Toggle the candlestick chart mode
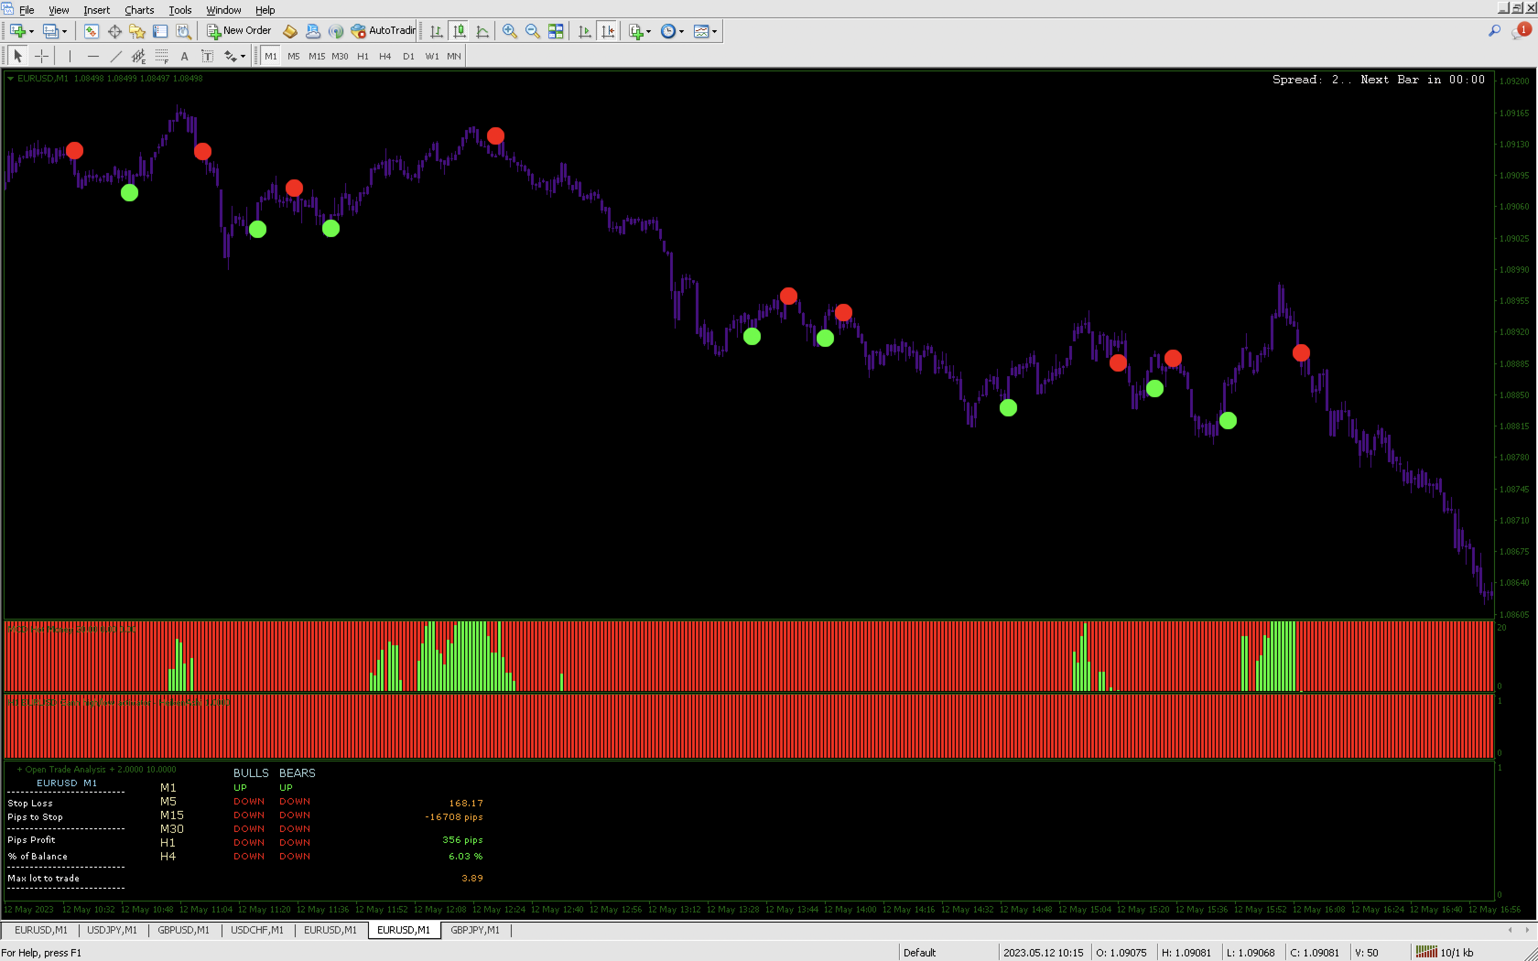Viewport: 1538px width, 961px height. [x=459, y=31]
